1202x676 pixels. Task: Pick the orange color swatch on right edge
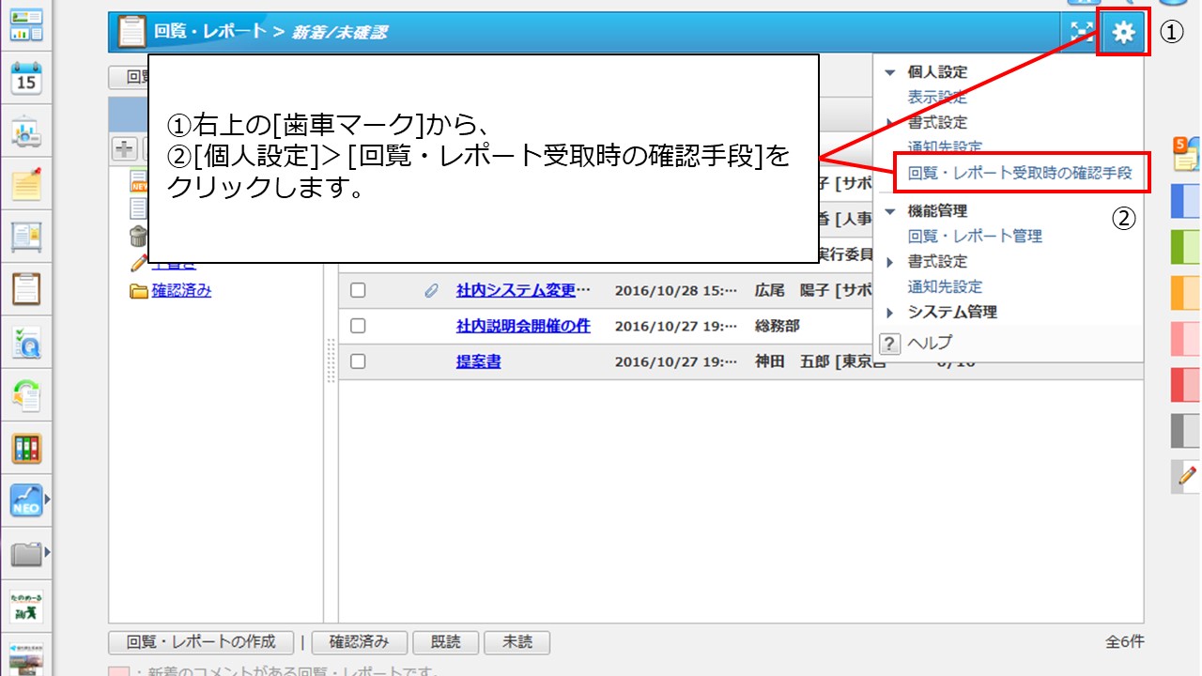coord(1185,293)
